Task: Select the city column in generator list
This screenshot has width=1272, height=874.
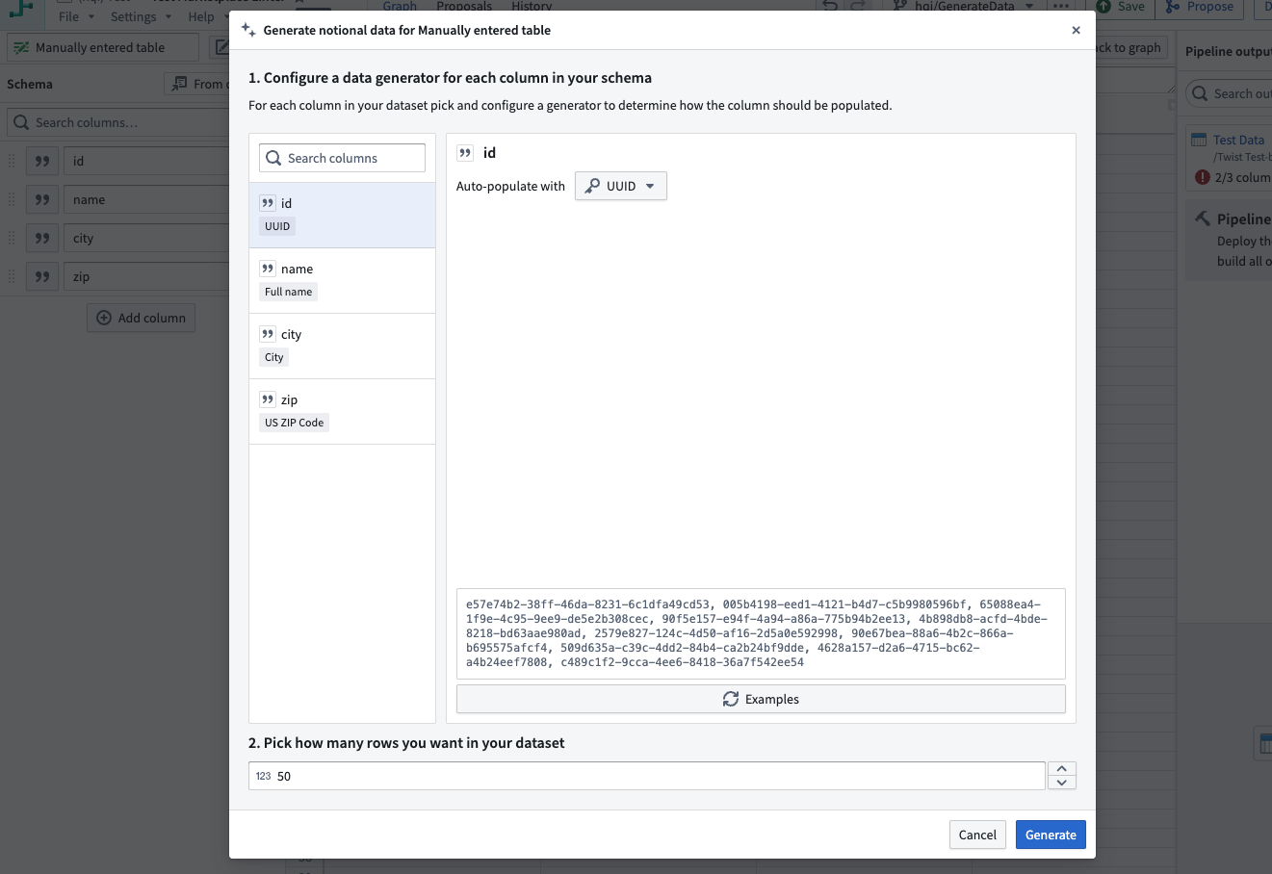Action: click(342, 346)
